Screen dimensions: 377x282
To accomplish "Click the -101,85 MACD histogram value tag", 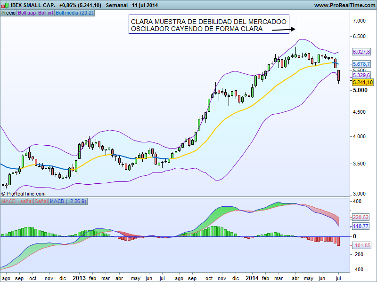I will pos(361,245).
